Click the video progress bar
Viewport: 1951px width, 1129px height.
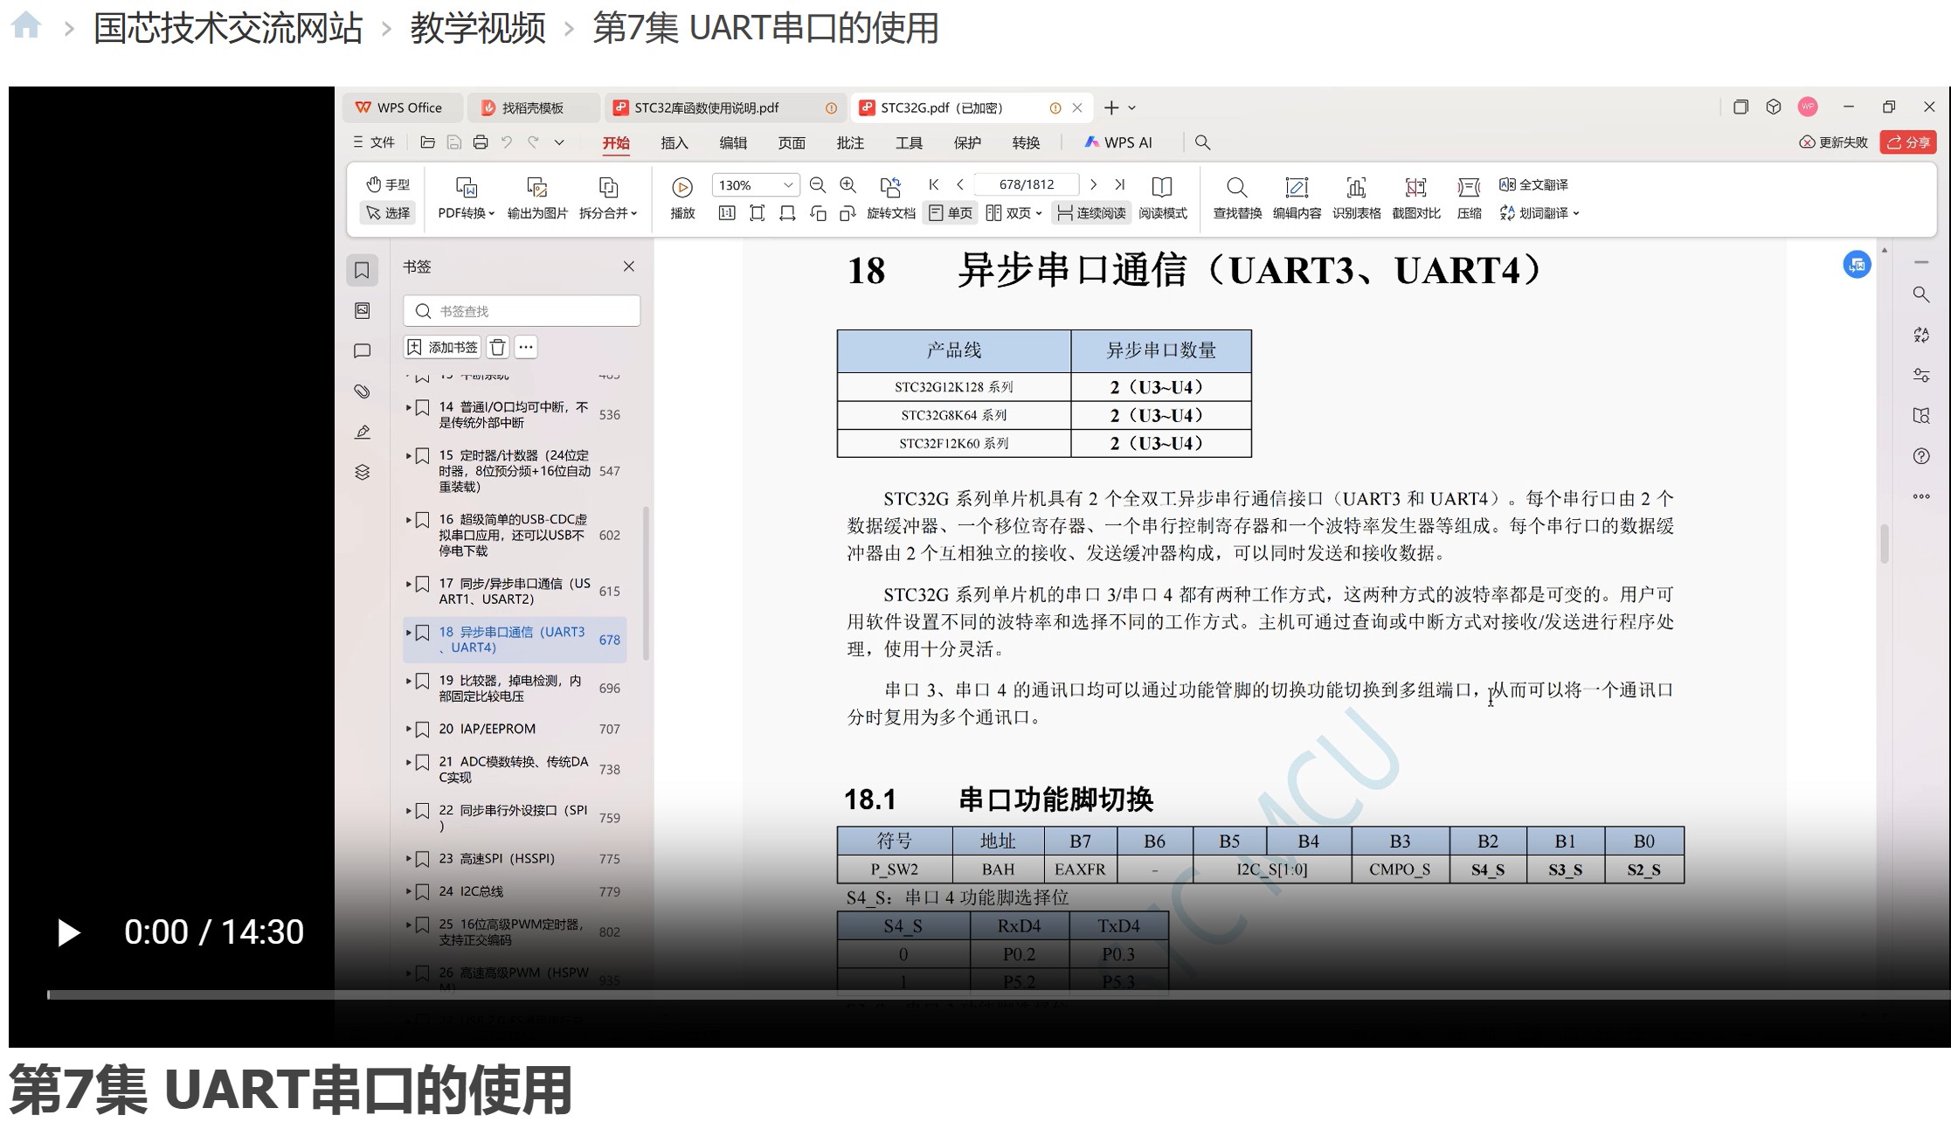[999, 994]
